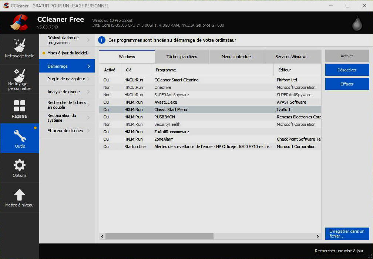Screen dimensions: 373x259
Task: Click the Effacer button
Action: click(x=347, y=84)
